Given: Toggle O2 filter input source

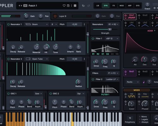Looking at the screenshot, I should click(107, 54).
